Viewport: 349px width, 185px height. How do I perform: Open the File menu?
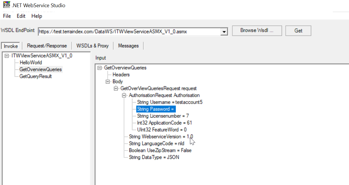[x=7, y=16]
